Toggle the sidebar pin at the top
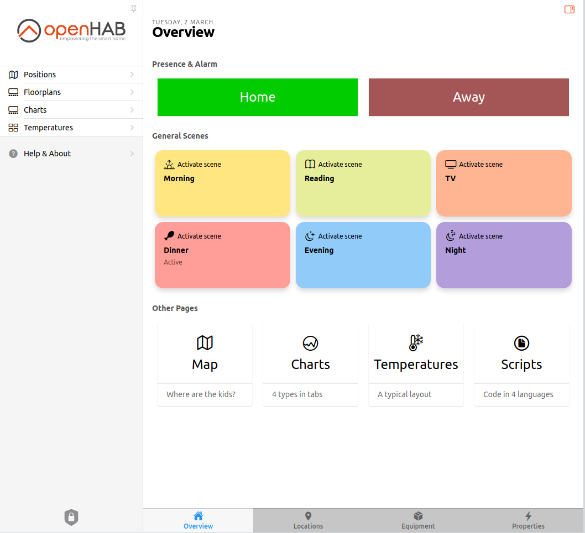Viewport: 585px width, 533px height. point(133,9)
